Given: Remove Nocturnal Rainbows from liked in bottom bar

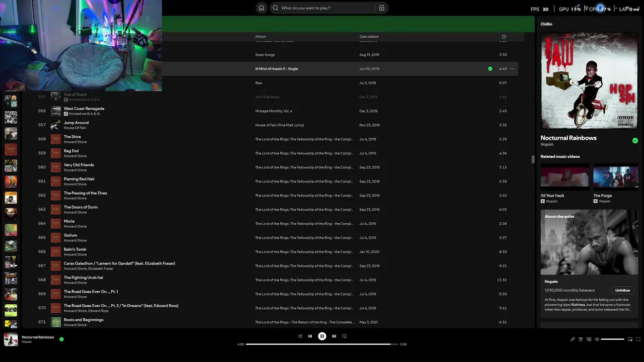Looking at the screenshot, I should pyautogui.click(x=61, y=339).
